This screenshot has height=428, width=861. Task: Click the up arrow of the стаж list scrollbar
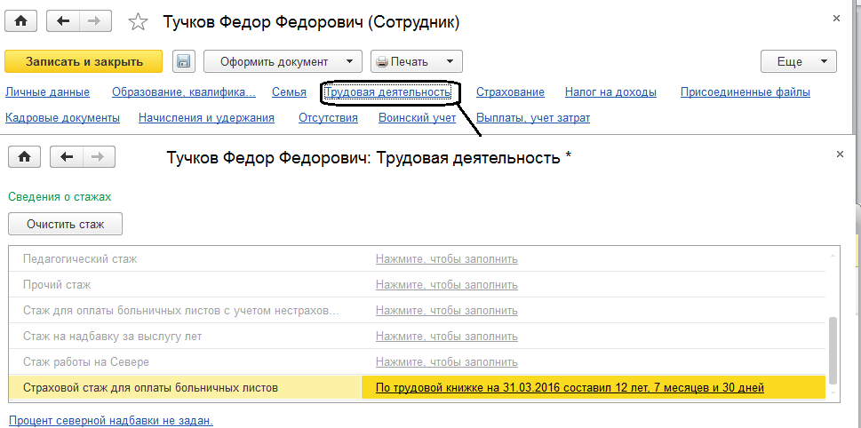click(x=833, y=256)
